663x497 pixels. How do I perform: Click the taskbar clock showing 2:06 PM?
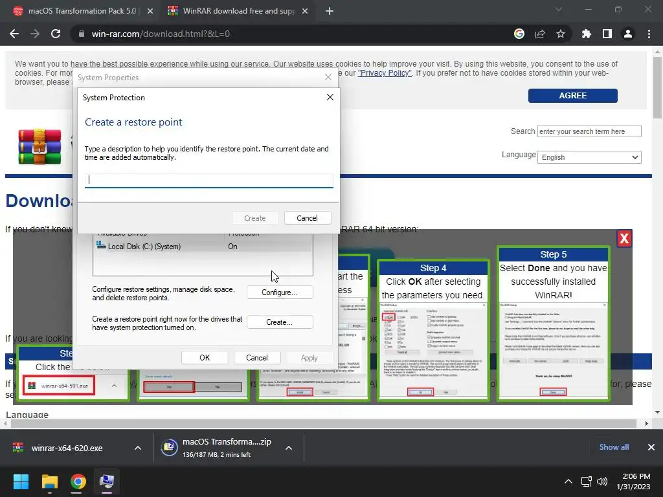tap(633, 481)
